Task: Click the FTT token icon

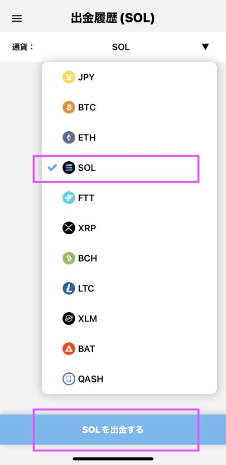Action: 69,198
